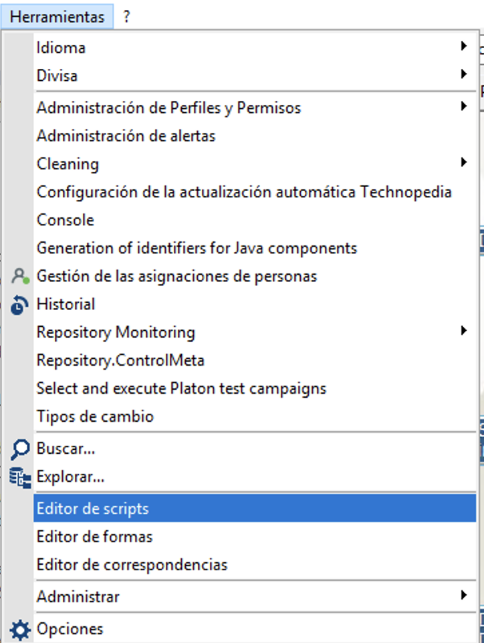This screenshot has height=643, width=484.
Task: Click the Explorar database icon
Action: point(20,477)
